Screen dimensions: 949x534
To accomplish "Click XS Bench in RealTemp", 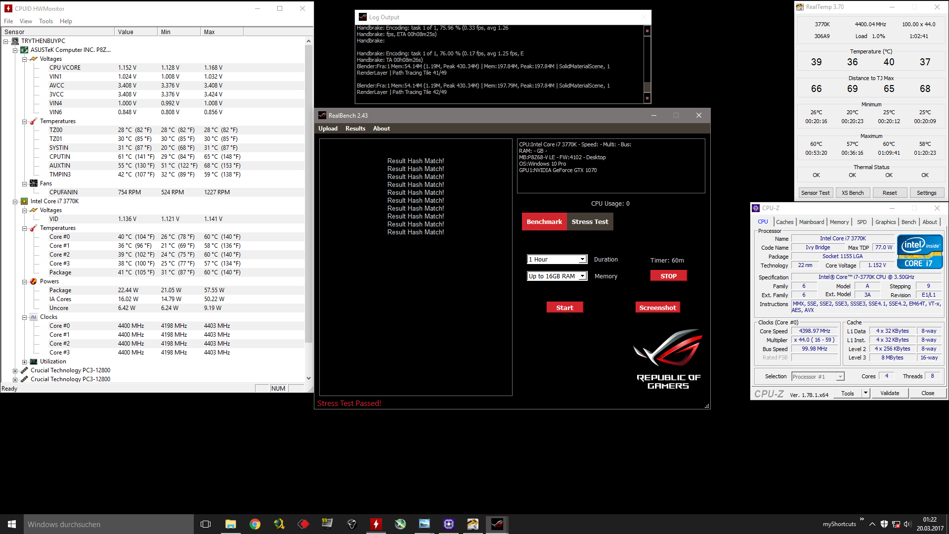I will (x=853, y=193).
